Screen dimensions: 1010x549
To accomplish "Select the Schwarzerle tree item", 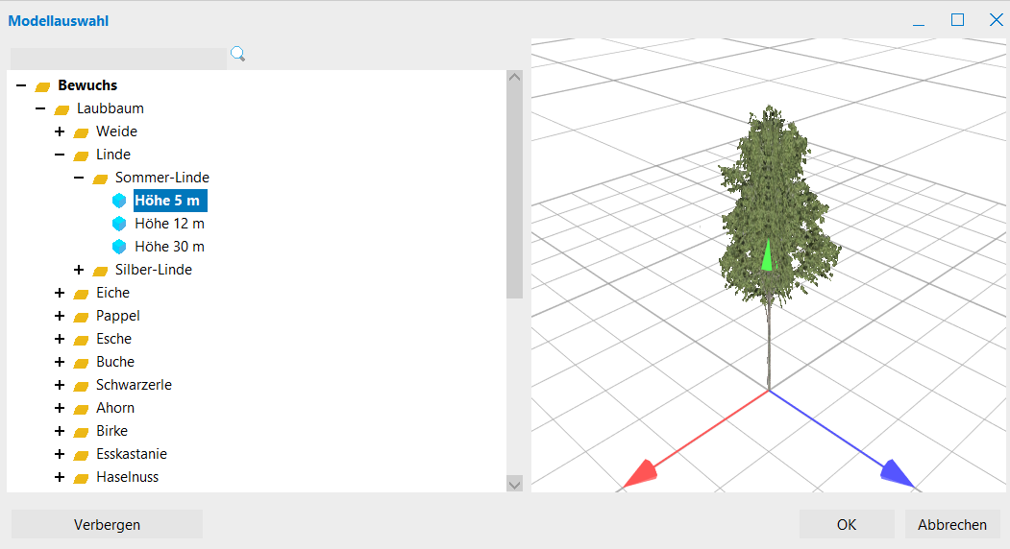I will 134,385.
